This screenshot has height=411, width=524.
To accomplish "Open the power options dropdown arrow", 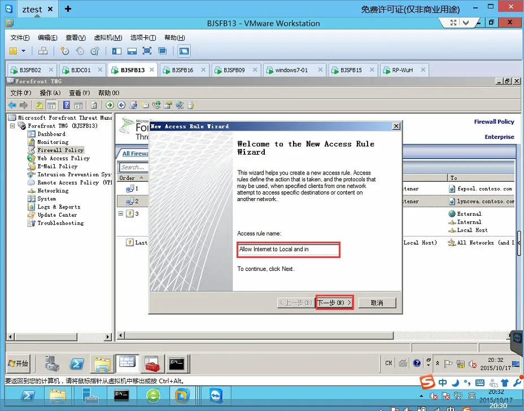I will [23, 51].
